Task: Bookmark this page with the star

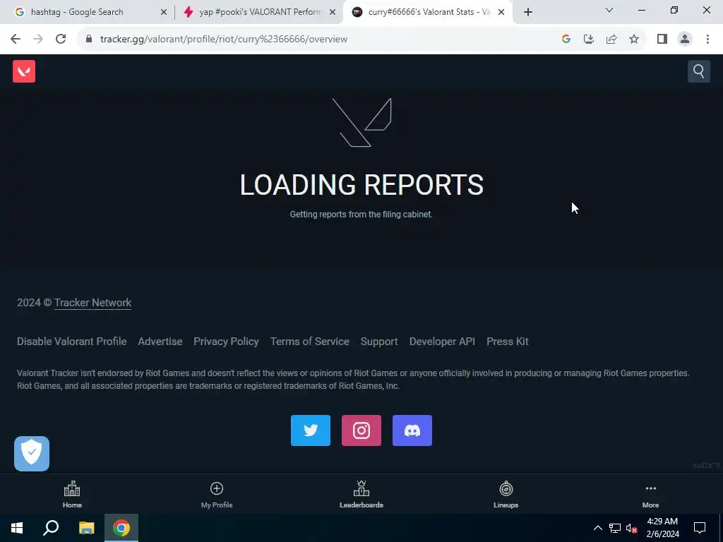Action: click(x=634, y=40)
